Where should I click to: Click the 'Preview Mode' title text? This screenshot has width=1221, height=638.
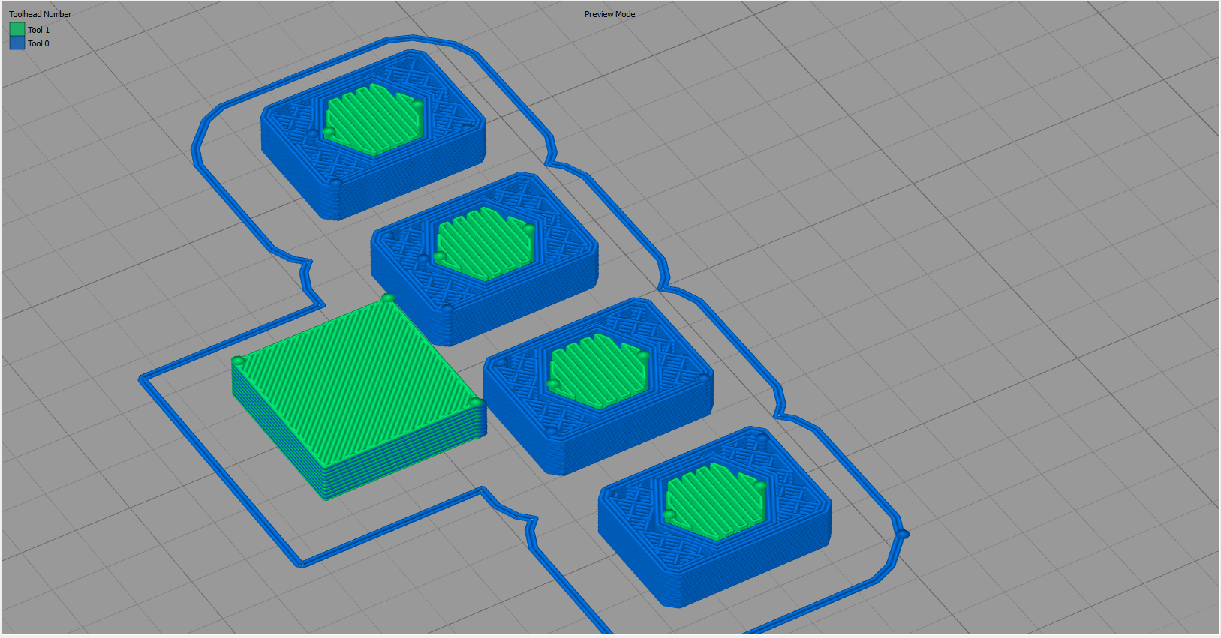tap(609, 14)
